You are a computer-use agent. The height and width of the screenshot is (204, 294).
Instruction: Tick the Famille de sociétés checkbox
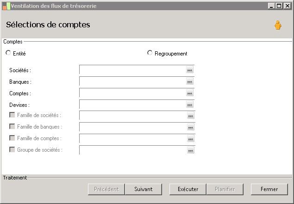click(12, 115)
